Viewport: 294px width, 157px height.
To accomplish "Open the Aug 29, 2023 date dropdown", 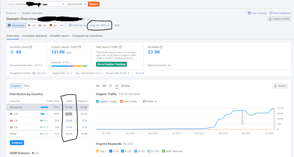I will tap(100, 26).
